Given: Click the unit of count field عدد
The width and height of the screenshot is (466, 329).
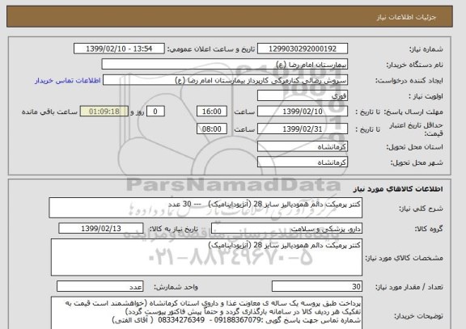Looking at the screenshot, I should [x=100, y=286].
